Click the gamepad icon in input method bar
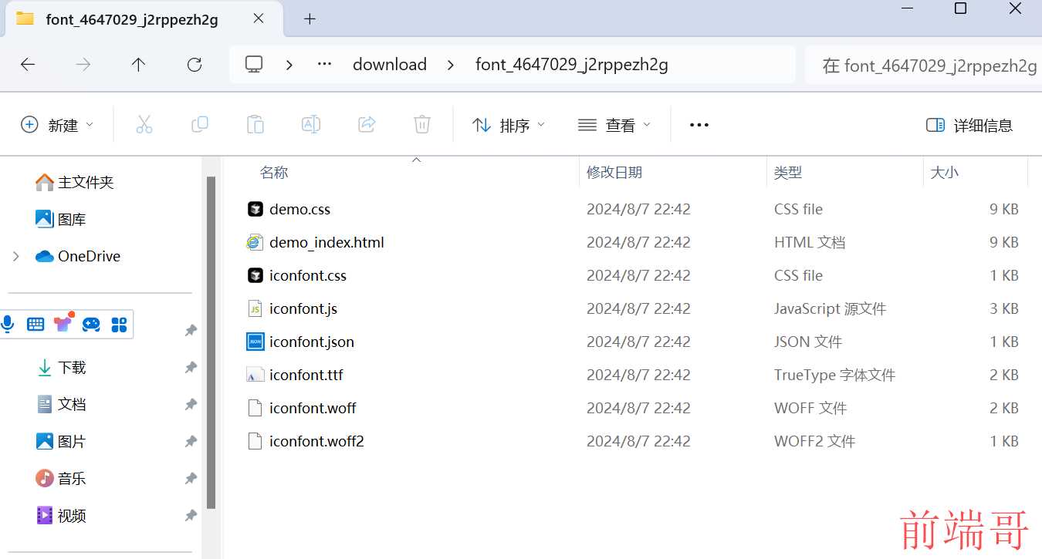Viewport: 1042px width, 559px height. click(x=91, y=324)
